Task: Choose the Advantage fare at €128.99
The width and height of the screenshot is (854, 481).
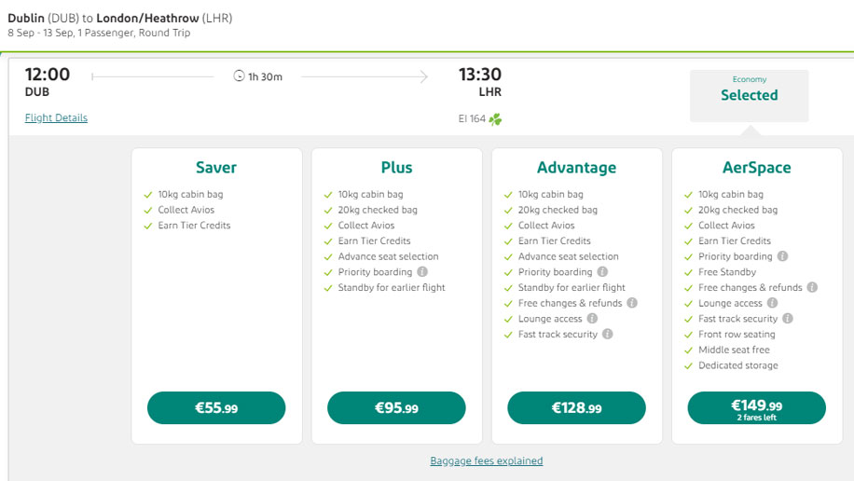Action: click(577, 408)
